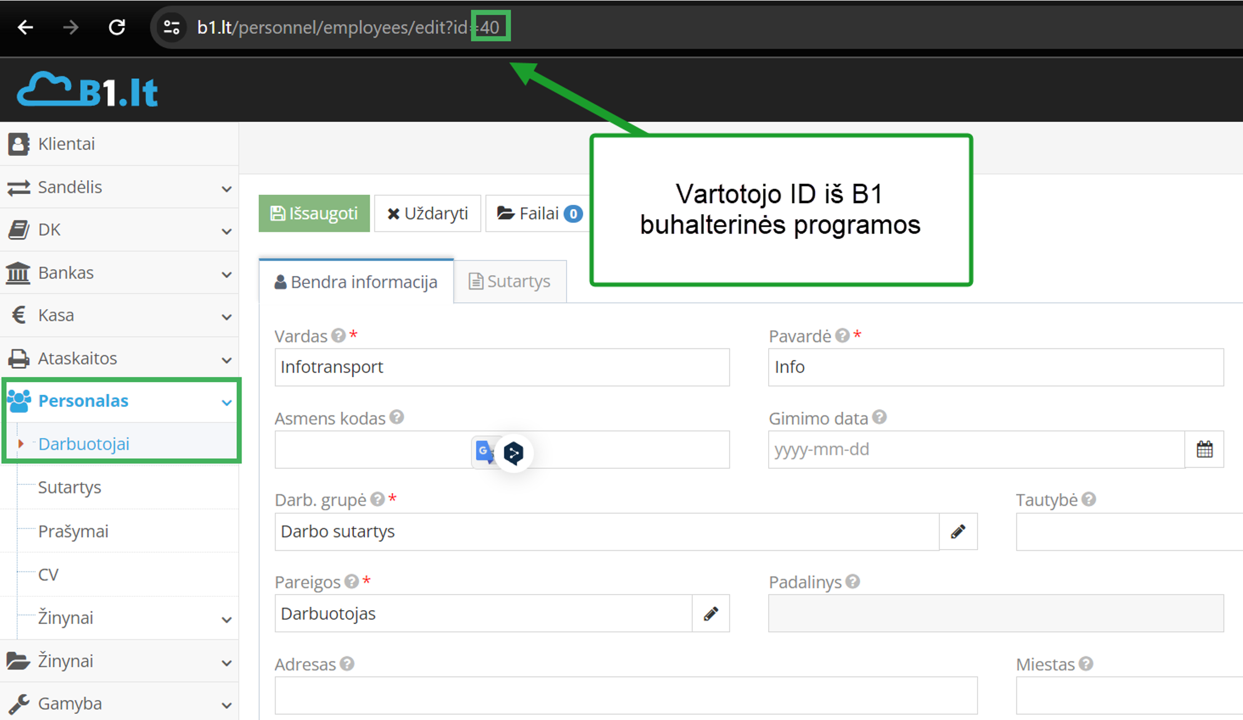Screen dimensions: 1243x720
Task: Click the Klientai contact book icon
Action: click(18, 144)
